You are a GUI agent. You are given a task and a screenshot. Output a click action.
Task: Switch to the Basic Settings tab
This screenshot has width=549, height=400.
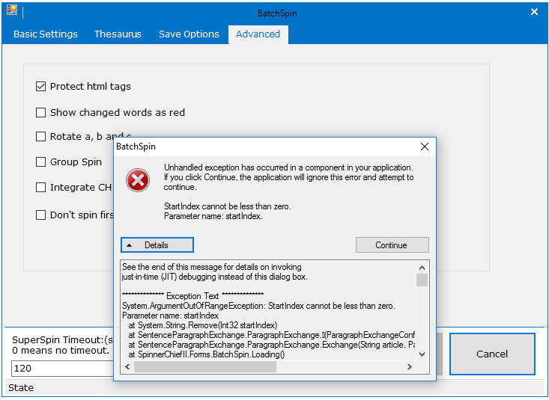(x=46, y=34)
